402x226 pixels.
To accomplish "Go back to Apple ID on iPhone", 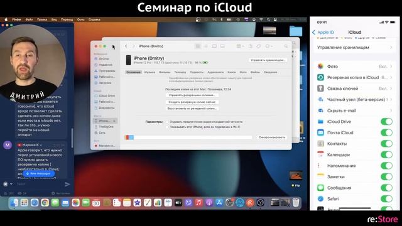I will tap(323, 32).
